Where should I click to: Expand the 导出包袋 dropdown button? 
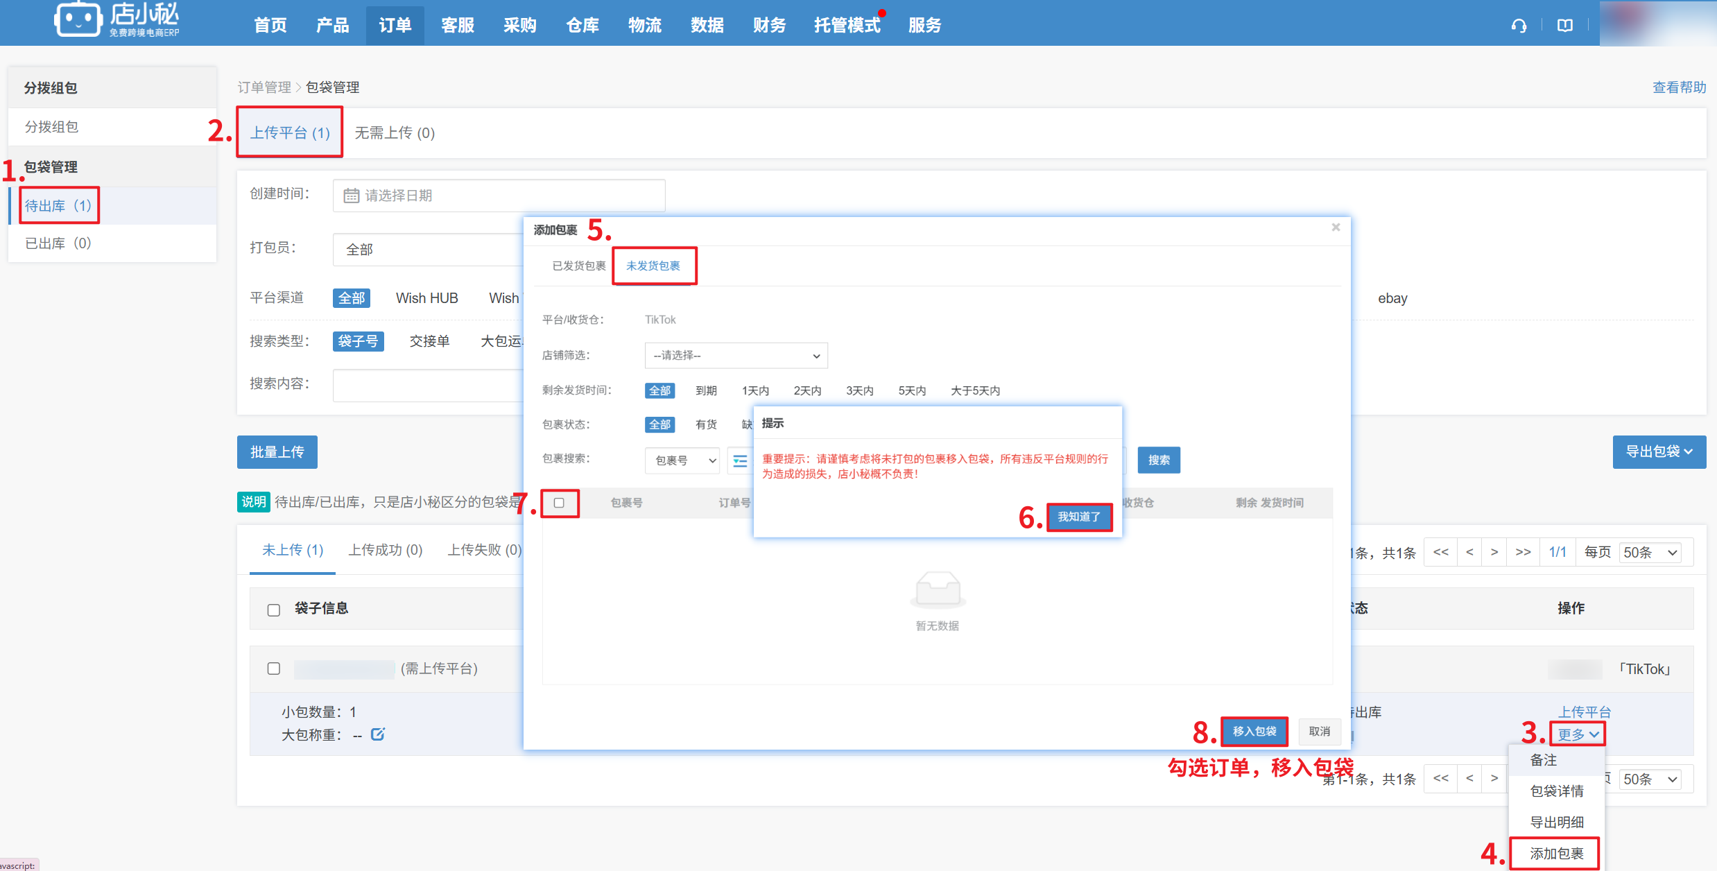click(x=1659, y=452)
